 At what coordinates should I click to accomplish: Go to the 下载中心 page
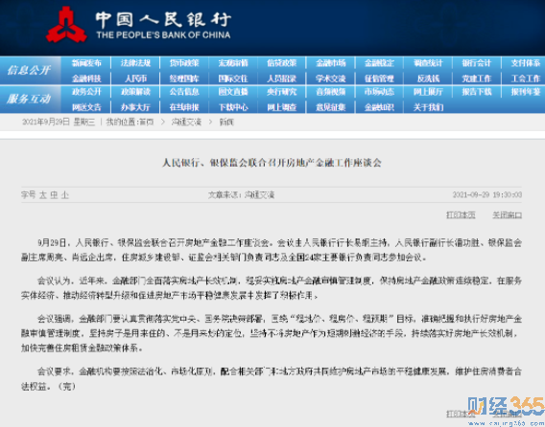tap(233, 107)
